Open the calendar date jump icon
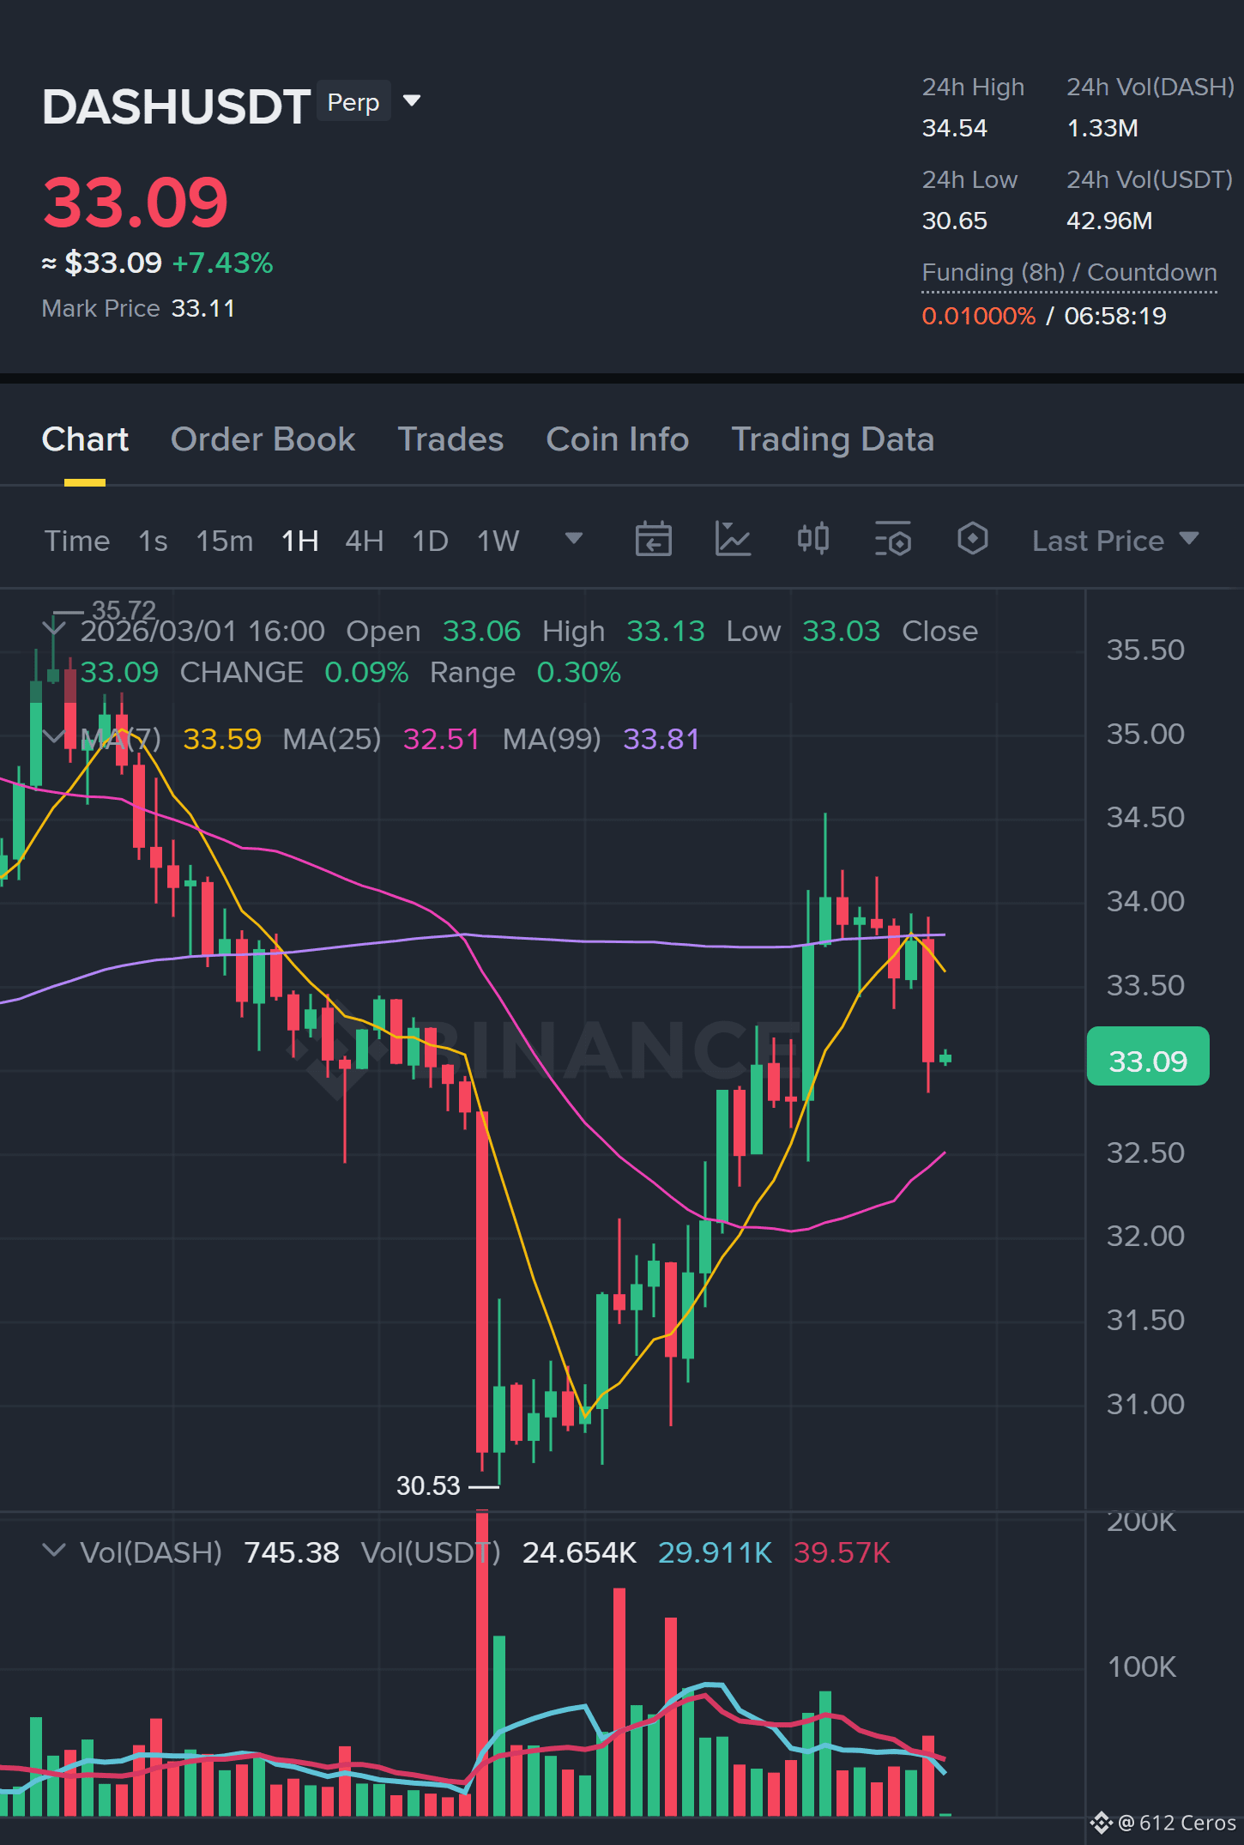Viewport: 1244px width, 1845px height. [x=653, y=540]
